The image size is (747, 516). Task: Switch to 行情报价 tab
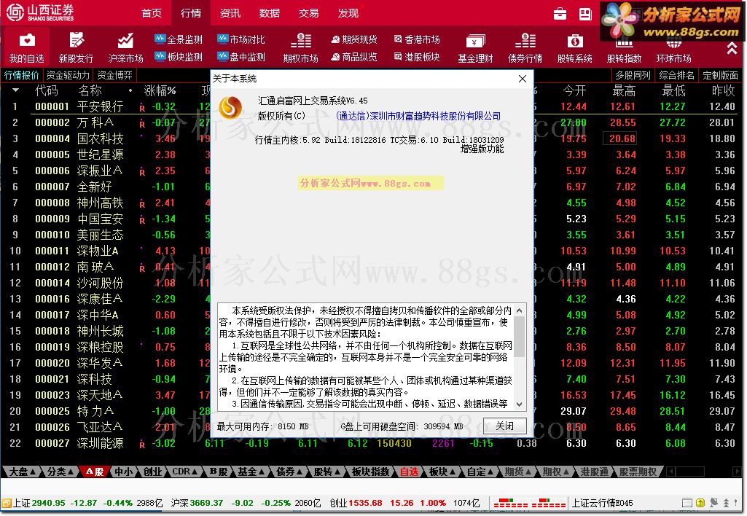click(x=21, y=75)
